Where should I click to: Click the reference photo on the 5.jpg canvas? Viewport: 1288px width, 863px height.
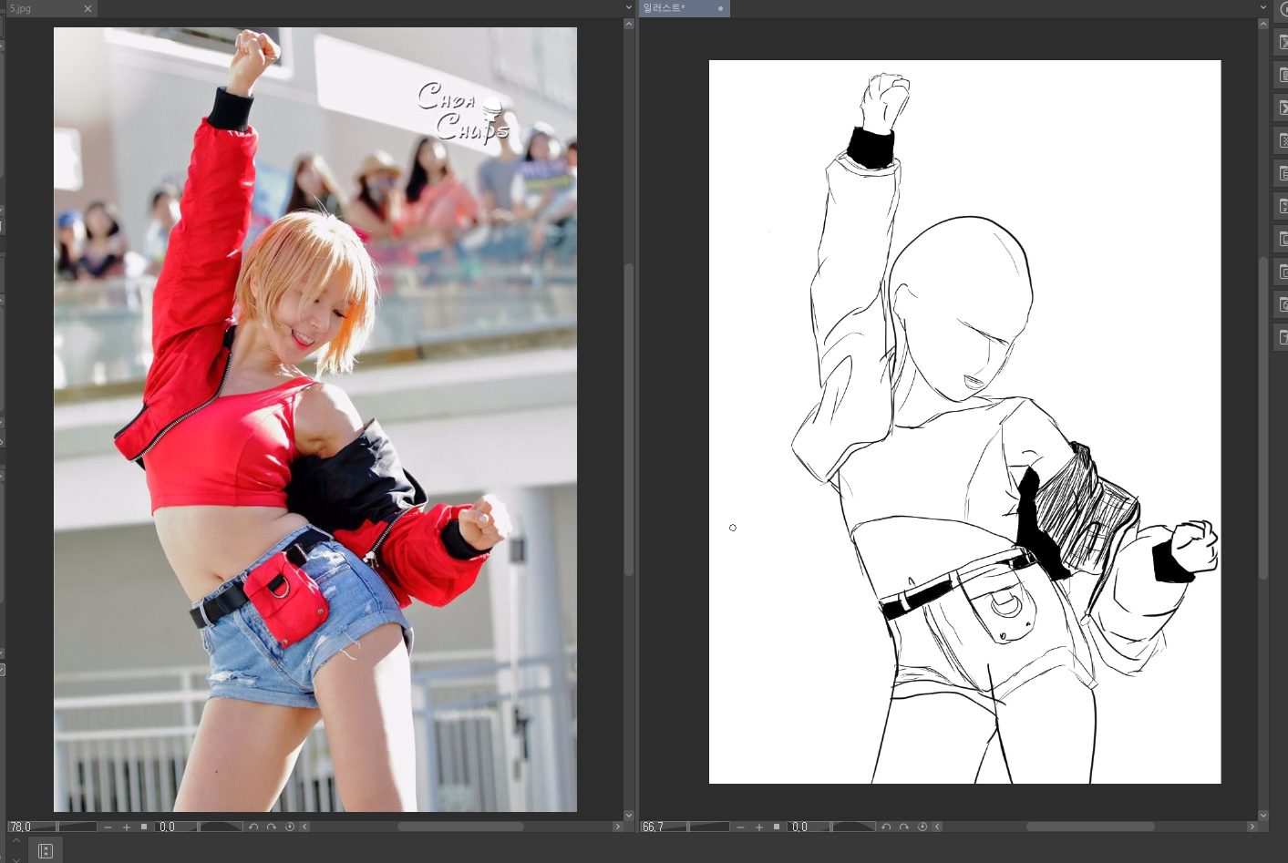315,419
